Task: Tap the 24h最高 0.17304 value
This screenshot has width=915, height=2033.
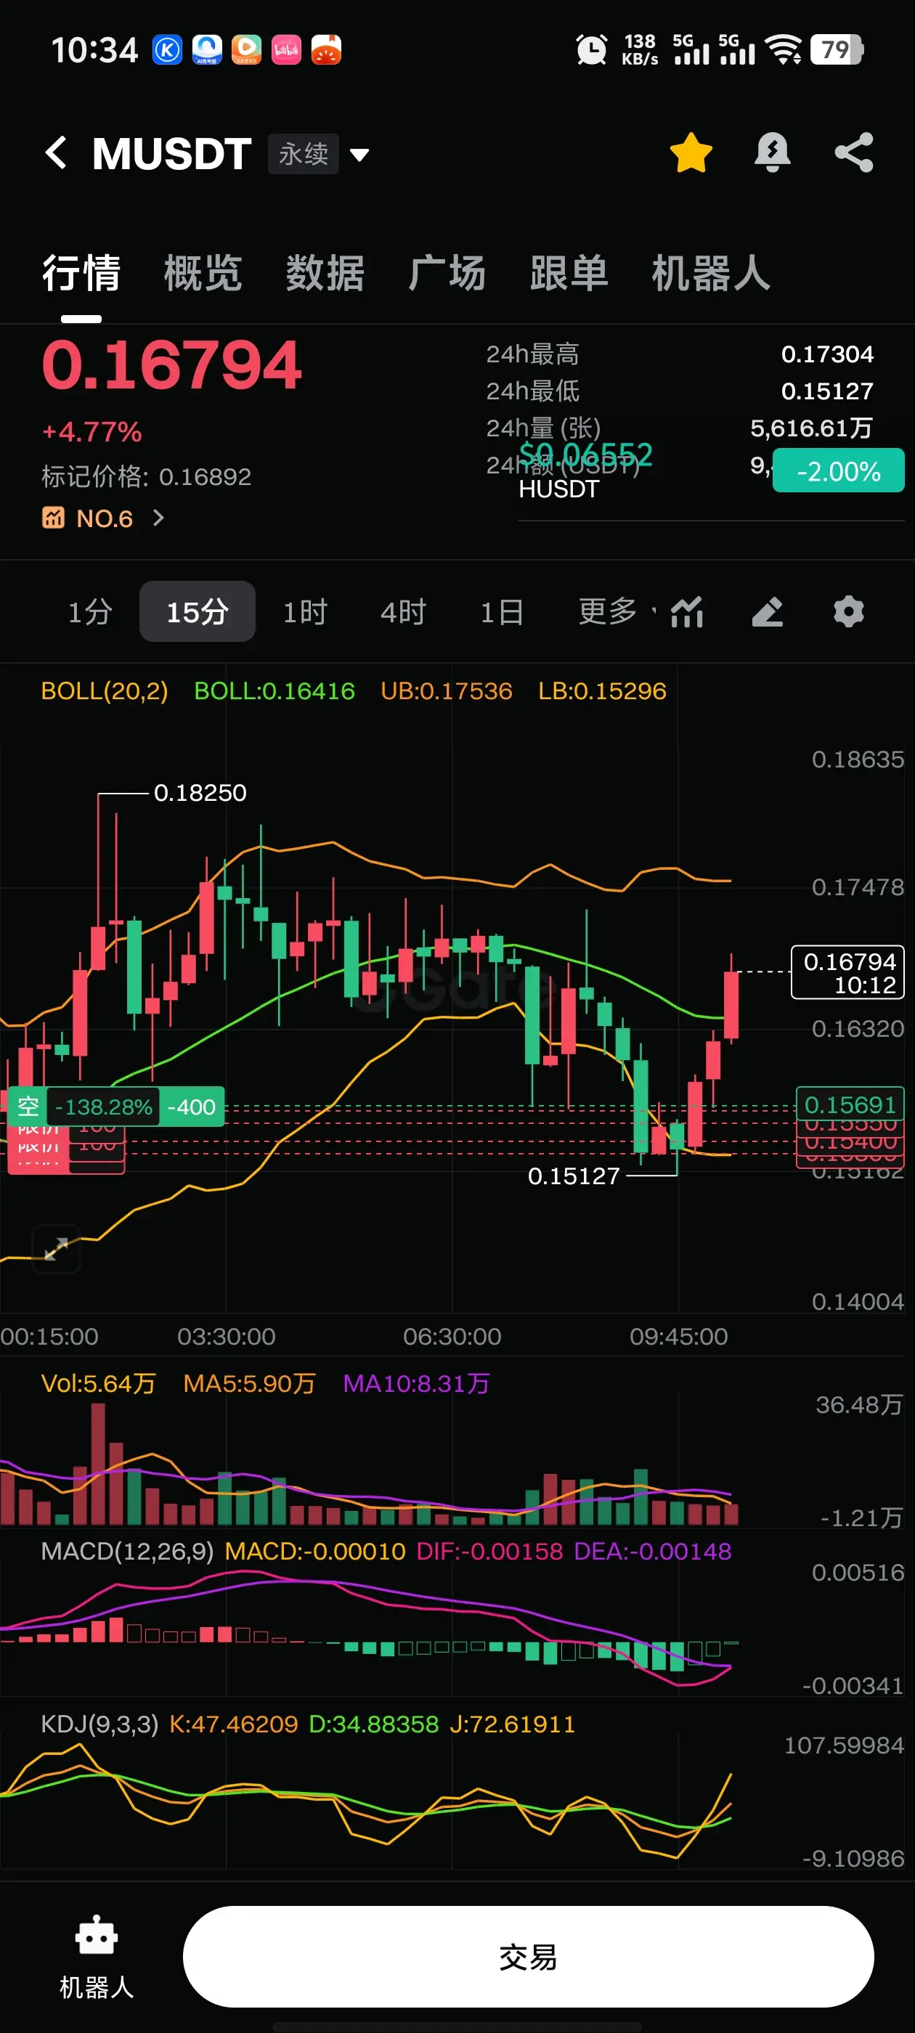Action: 827,354
